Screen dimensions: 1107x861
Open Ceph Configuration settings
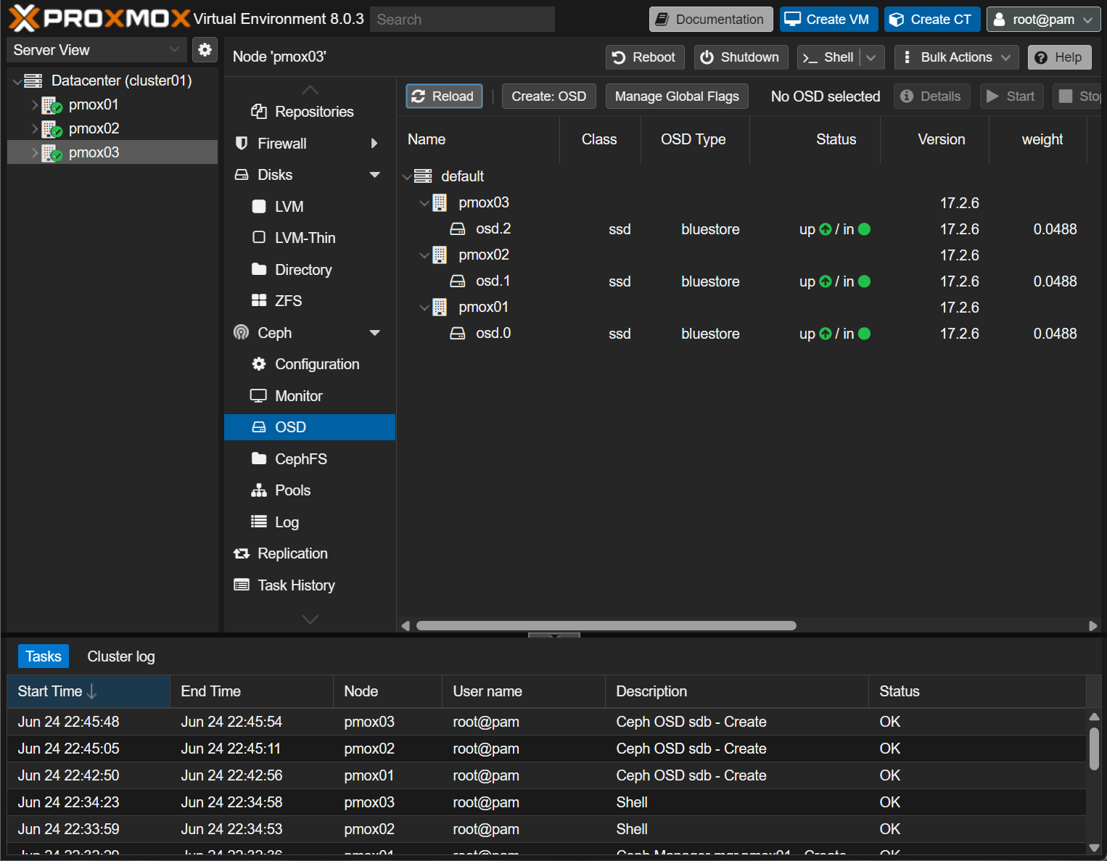tap(316, 364)
